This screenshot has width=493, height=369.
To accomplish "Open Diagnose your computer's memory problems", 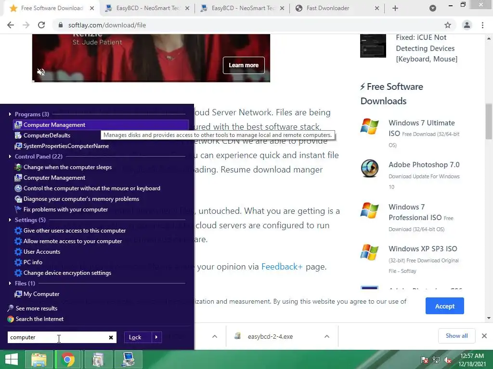I will (81, 199).
